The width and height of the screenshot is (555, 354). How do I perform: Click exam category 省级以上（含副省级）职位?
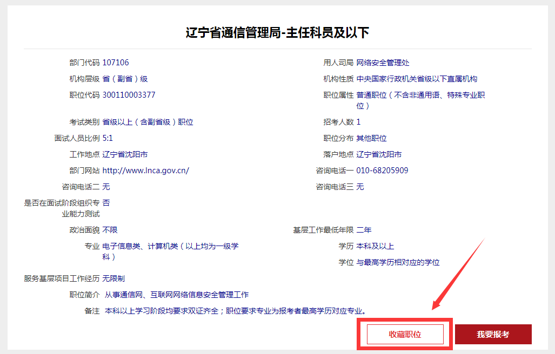[148, 122]
